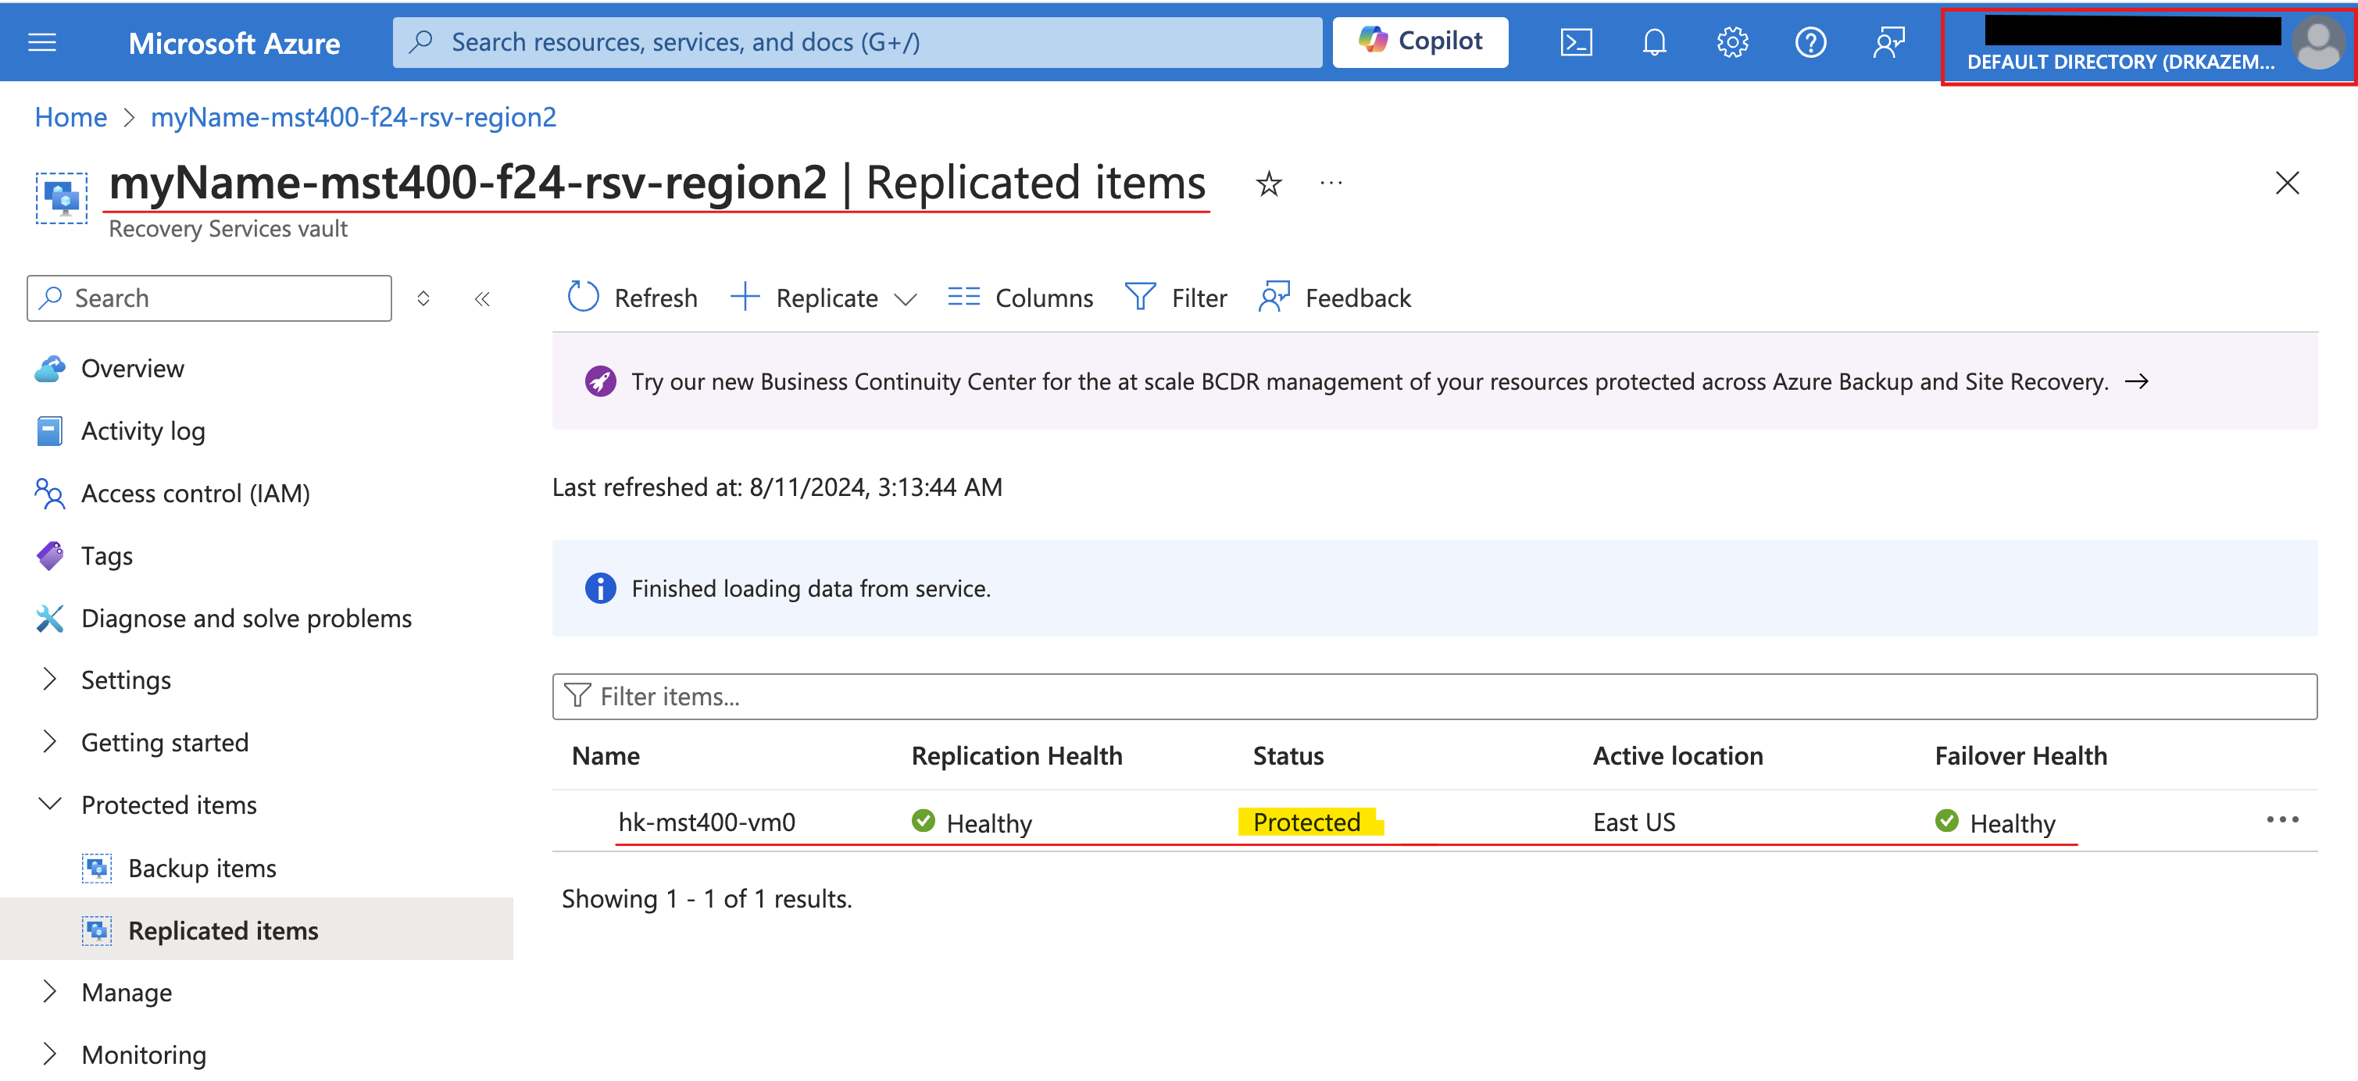Collapse the Protected items group
Image resolution: width=2358 pixels, height=1081 pixels.
169,805
